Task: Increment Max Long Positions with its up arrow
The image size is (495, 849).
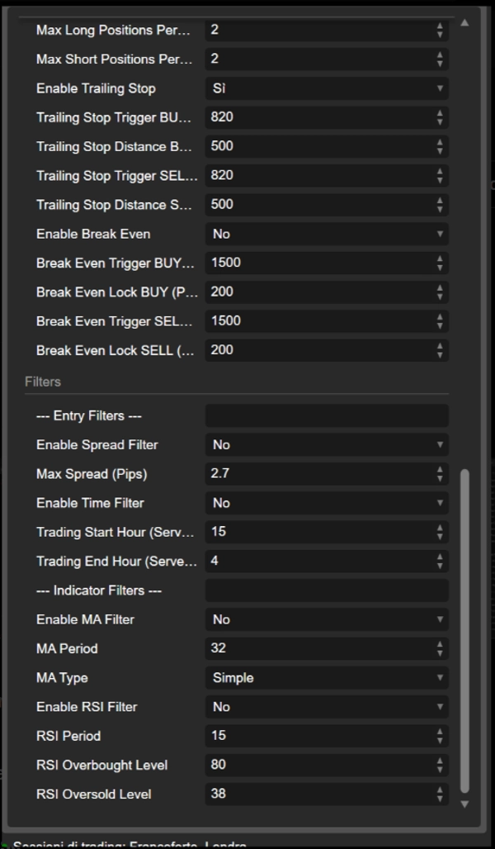Action: (440, 26)
